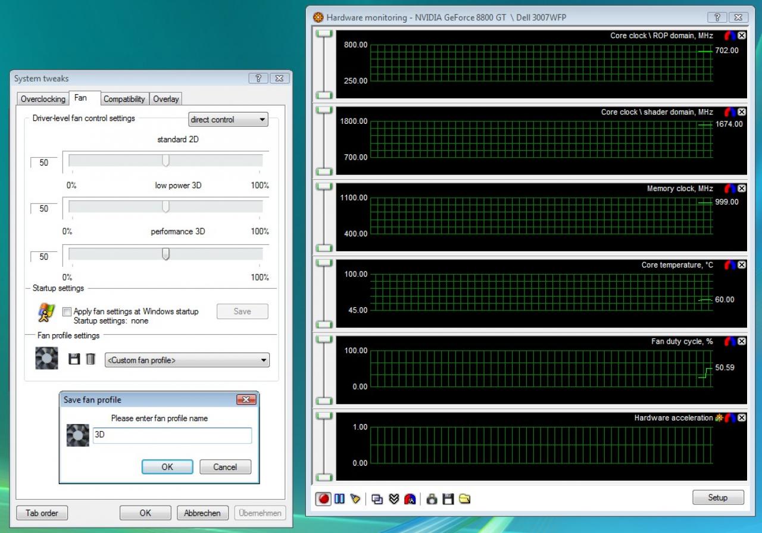
Task: Select the Fan tab
Action: tap(80, 98)
